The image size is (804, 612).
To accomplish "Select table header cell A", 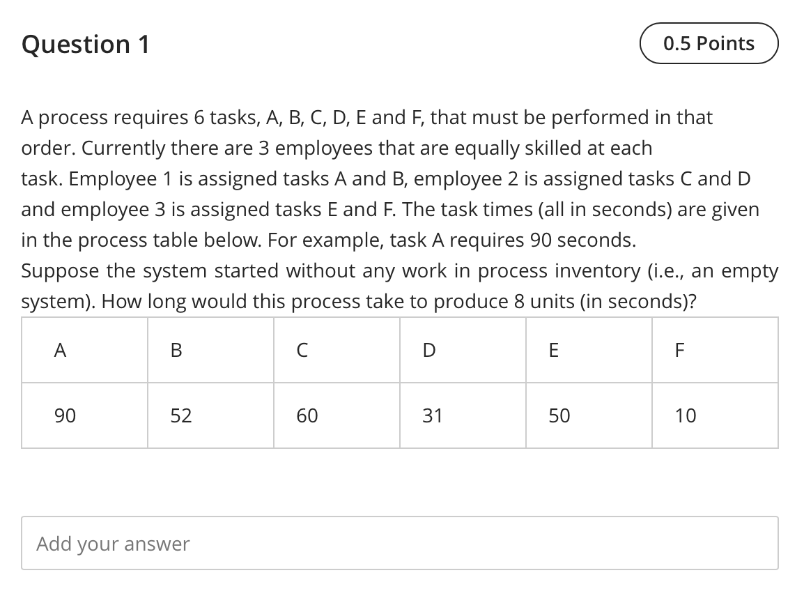I will (60, 350).
